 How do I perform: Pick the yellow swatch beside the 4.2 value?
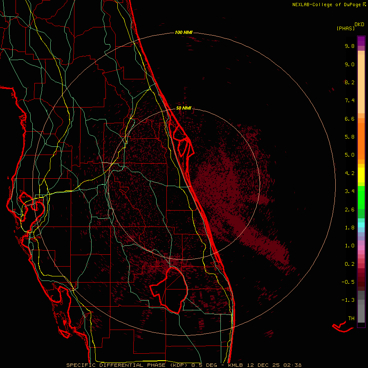click(361, 173)
